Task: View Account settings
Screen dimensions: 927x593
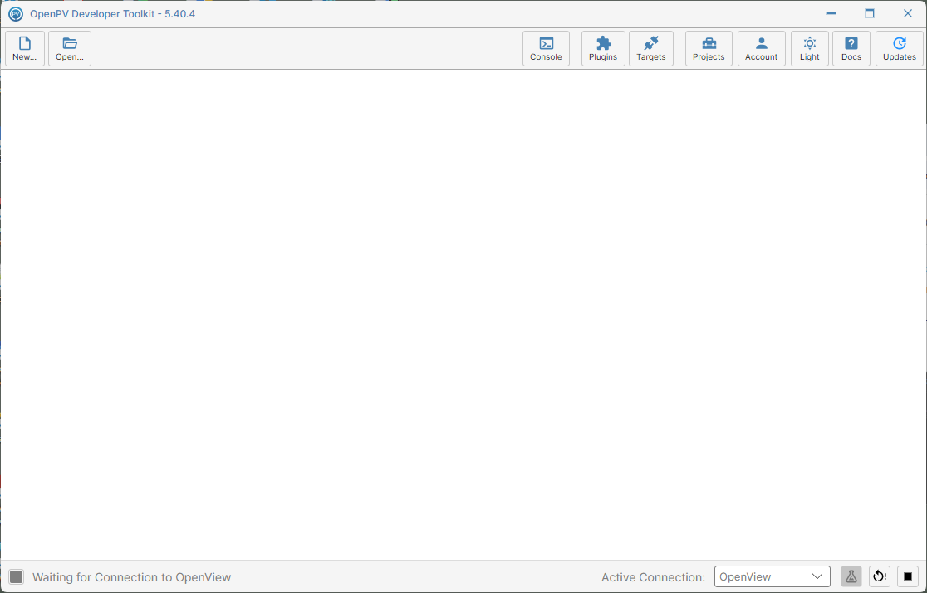Action: [x=761, y=48]
